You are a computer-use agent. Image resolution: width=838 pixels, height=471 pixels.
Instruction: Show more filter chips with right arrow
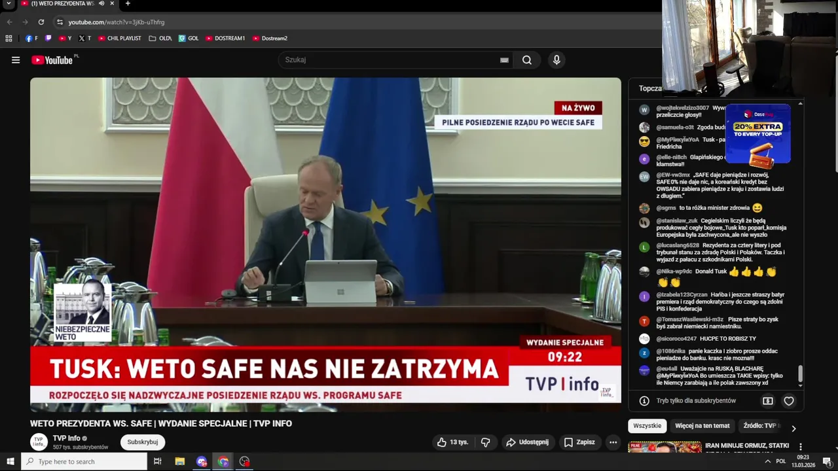tap(793, 428)
